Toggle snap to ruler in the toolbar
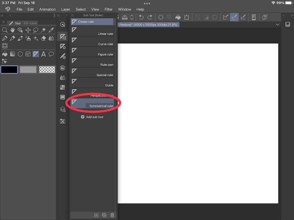This screenshot has height=220, width=294. 226,17
